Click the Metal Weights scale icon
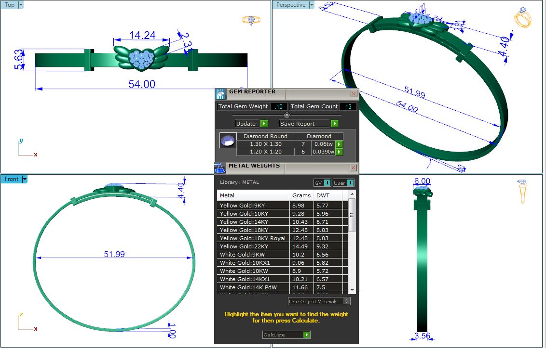This screenshot has height=348, width=546. click(220, 168)
